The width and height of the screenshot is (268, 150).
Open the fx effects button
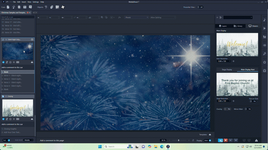pos(120,17)
